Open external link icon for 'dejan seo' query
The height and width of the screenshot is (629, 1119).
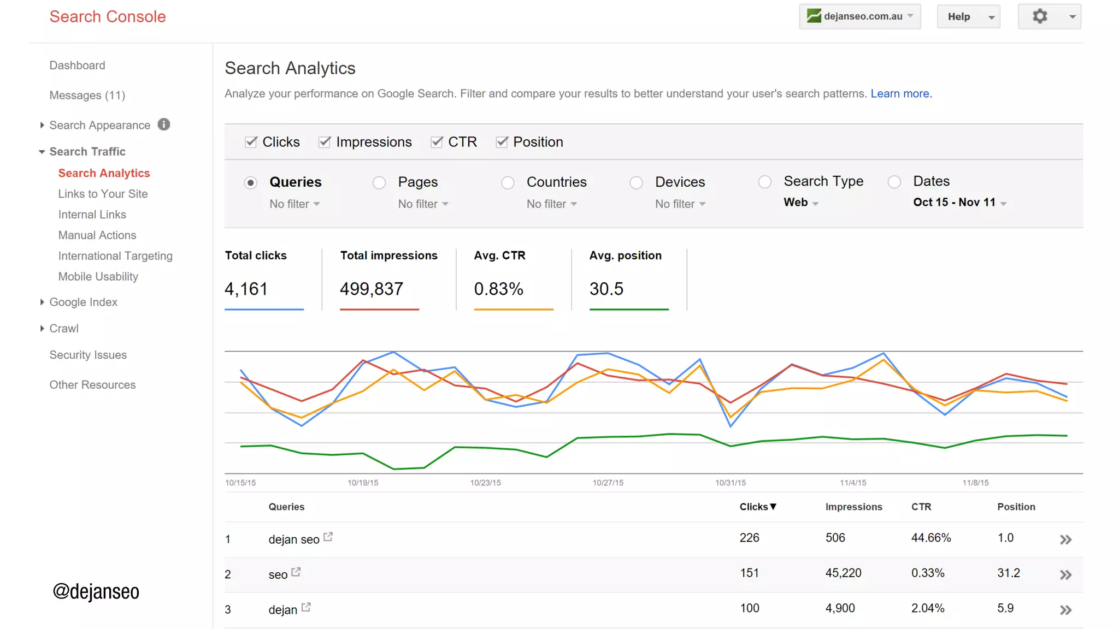pos(328,537)
